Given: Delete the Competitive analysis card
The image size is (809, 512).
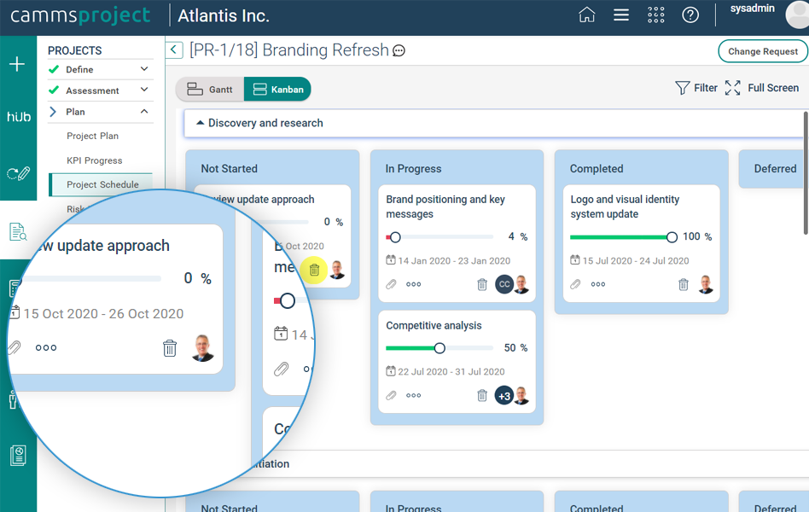Looking at the screenshot, I should click(x=482, y=395).
